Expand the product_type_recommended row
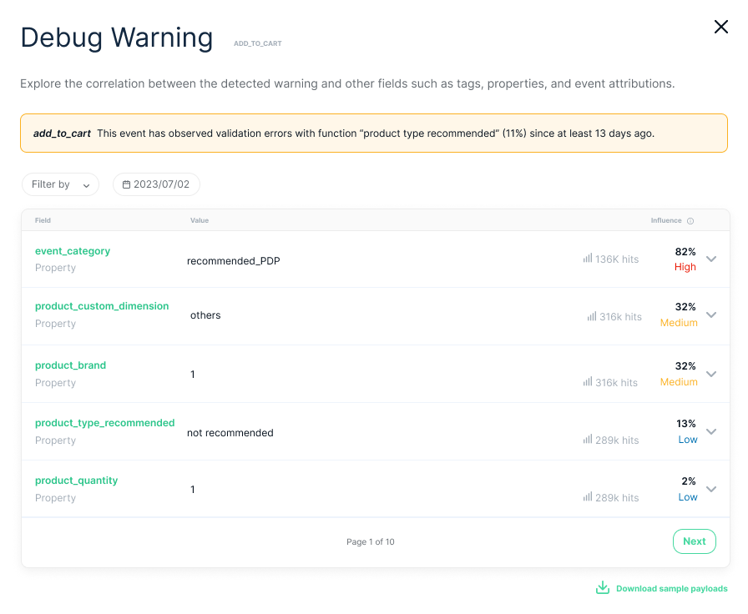The image size is (748, 614). (711, 432)
